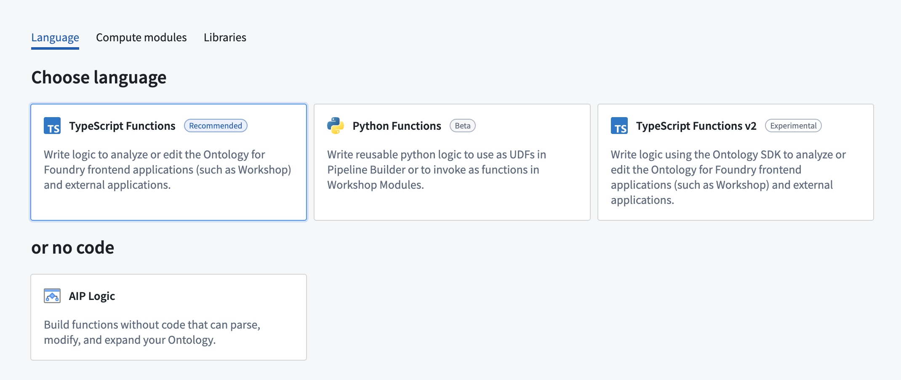Click the Ontology SDK description text
The width and height of the screenshot is (901, 380).
(728, 177)
